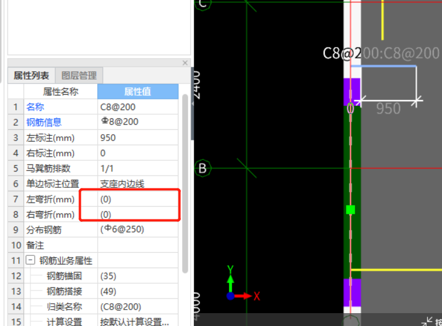
Task: Select the 钢筋信息 property label
Action: (44, 122)
